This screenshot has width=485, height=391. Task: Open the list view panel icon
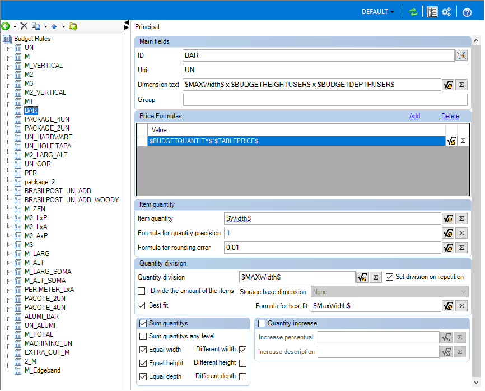[432, 12]
